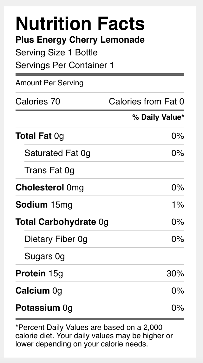Select the Potassium 0g row label

tap(44, 308)
